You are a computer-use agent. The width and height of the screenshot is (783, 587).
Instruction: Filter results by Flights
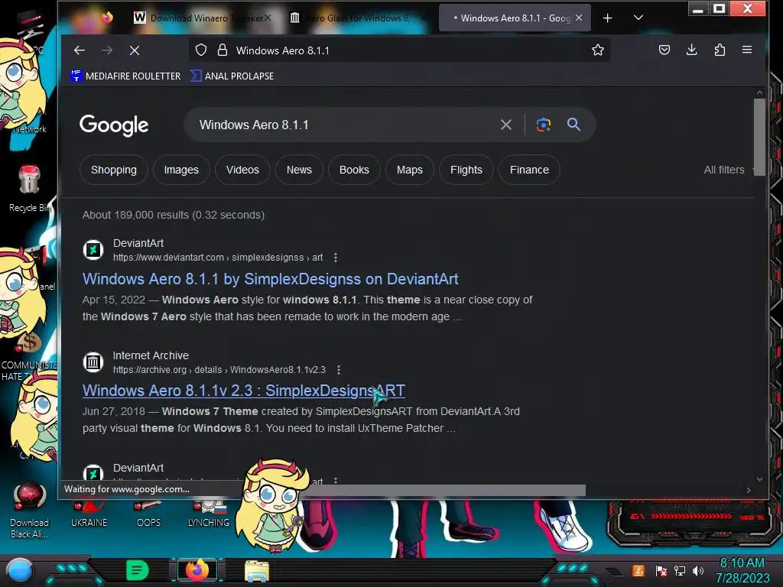466,170
